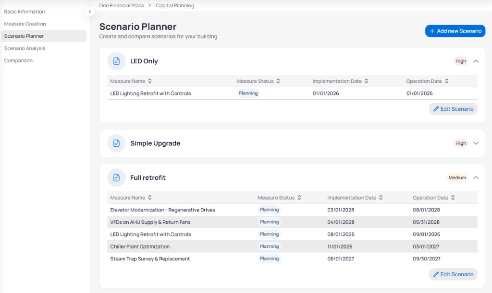This screenshot has height=293, width=492.
Task: Click the LED Only scenario document icon
Action: pyautogui.click(x=116, y=61)
